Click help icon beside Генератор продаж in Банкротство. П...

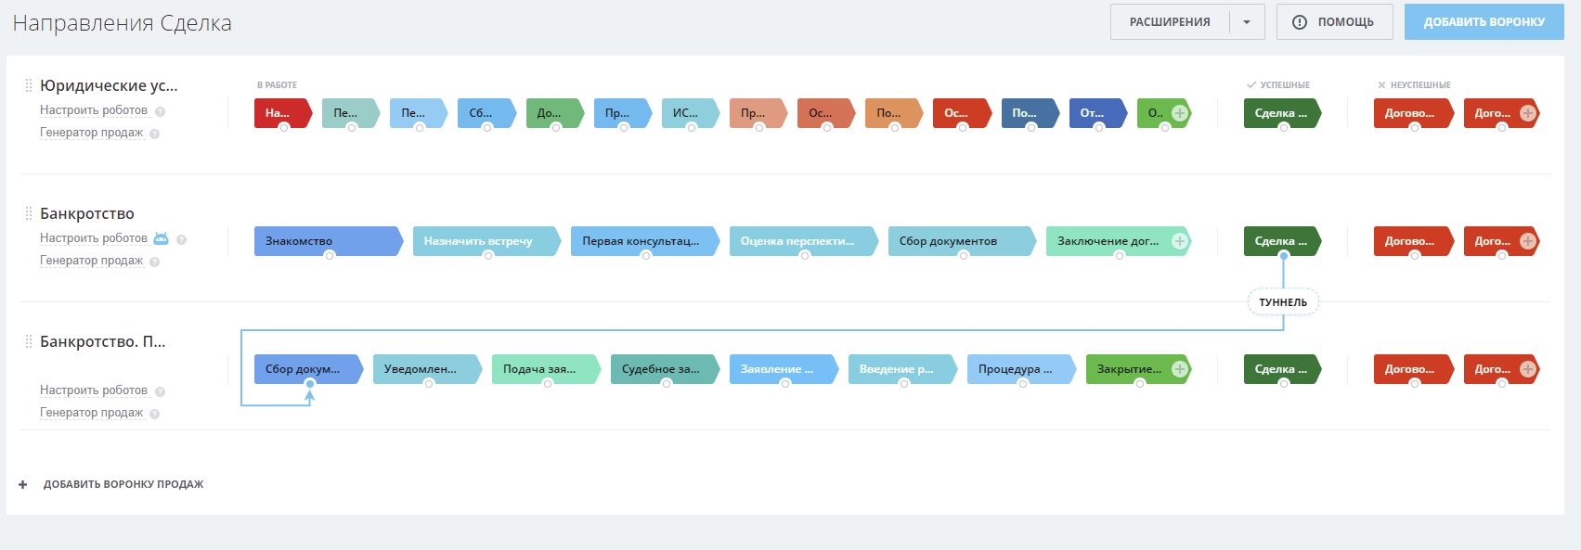[x=155, y=414]
